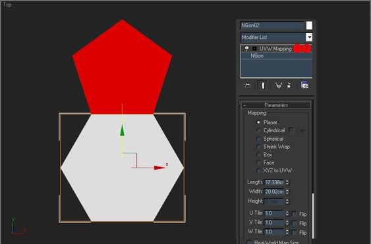Toggle UVW Mapping lightbulb icon

(246, 49)
